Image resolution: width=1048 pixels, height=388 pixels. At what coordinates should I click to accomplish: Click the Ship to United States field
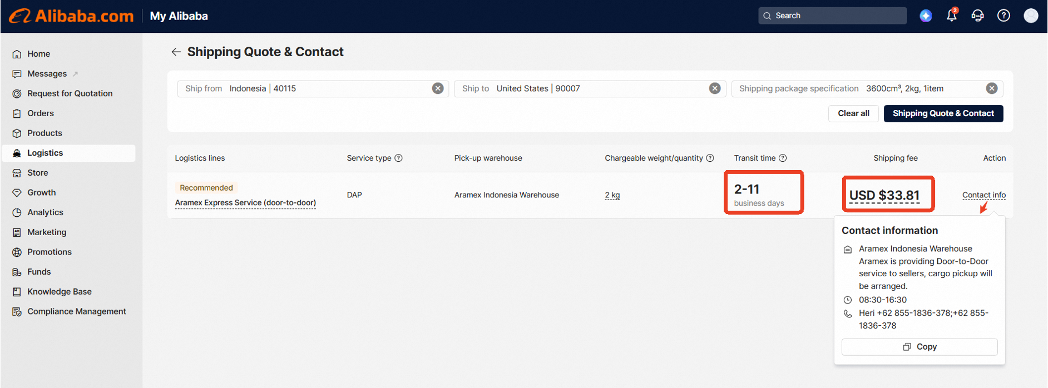click(x=590, y=88)
